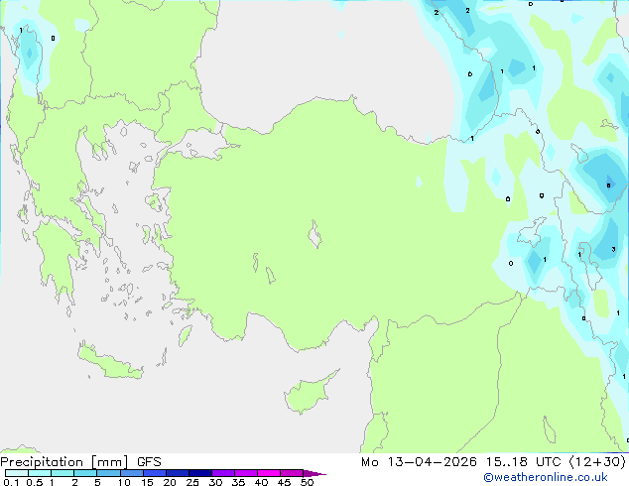Select the 2–5 mm legend swatch
The width and height of the screenshot is (629, 486).
[x=85, y=473]
